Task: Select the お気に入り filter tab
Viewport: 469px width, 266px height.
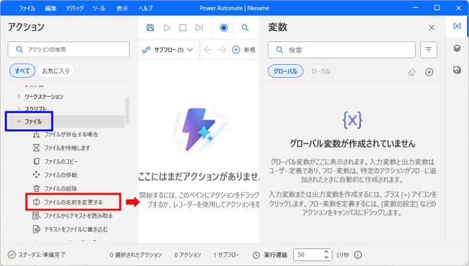Action: [x=56, y=71]
